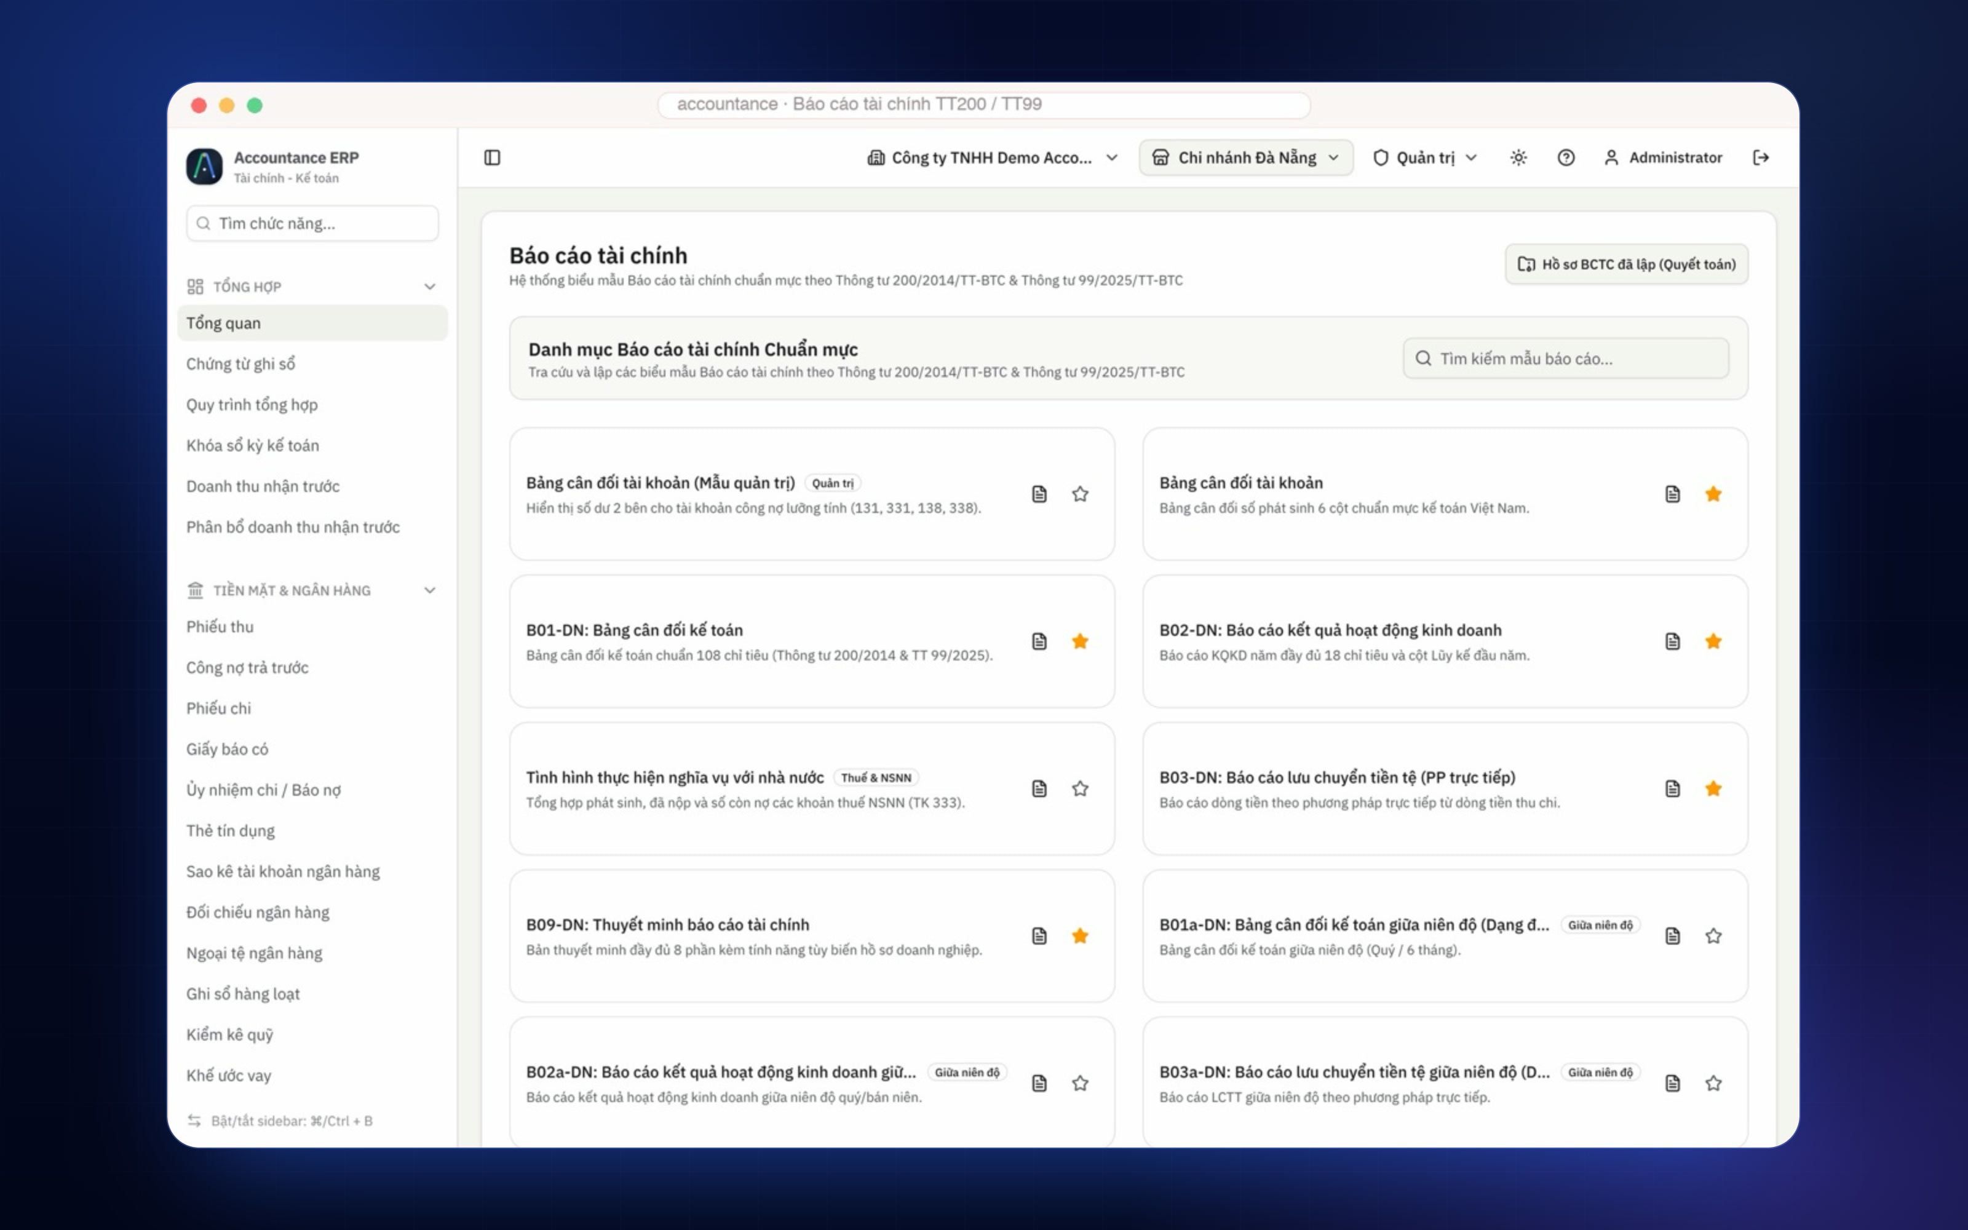Favorite B01a-DN giữa niên độ star
This screenshot has height=1230, width=1968.
[x=1713, y=935]
